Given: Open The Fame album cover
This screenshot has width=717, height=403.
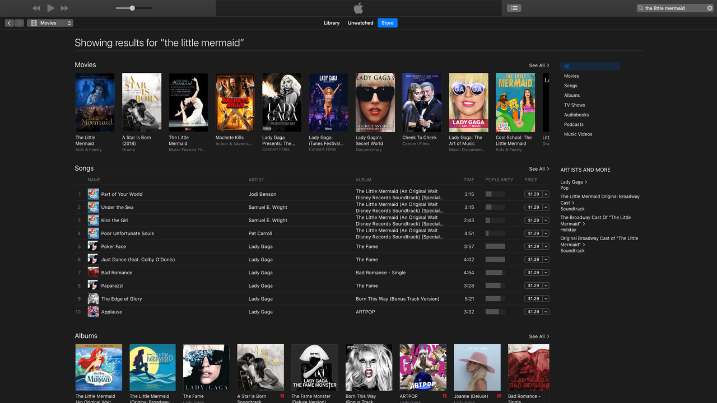Looking at the screenshot, I should 206,367.
